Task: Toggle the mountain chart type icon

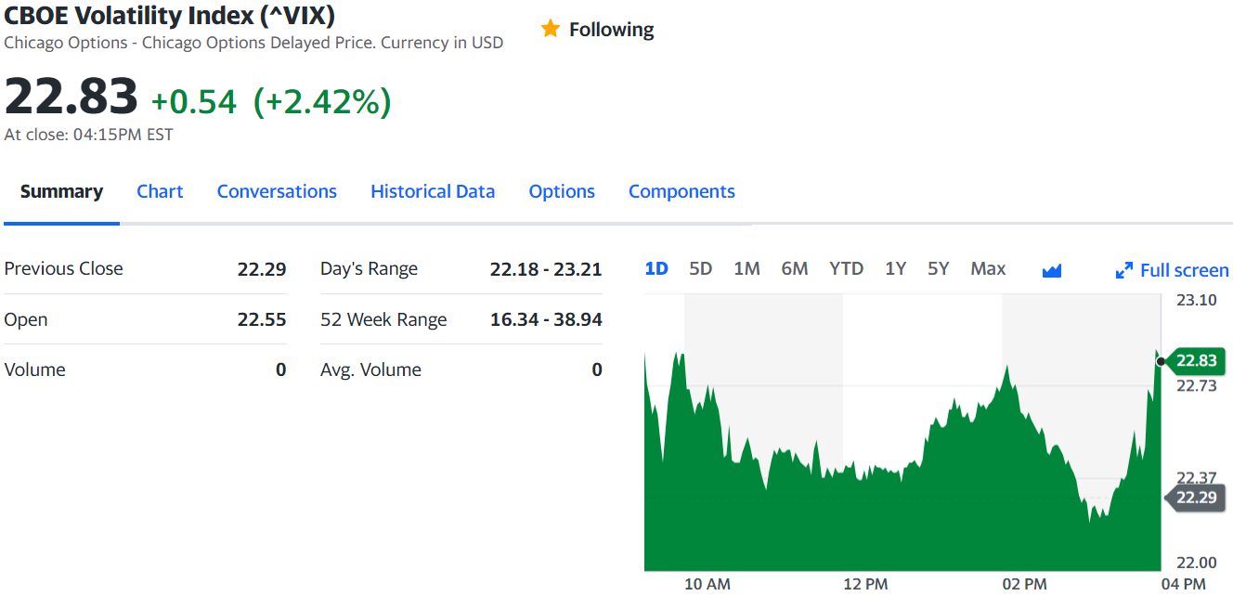Action: click(1052, 270)
